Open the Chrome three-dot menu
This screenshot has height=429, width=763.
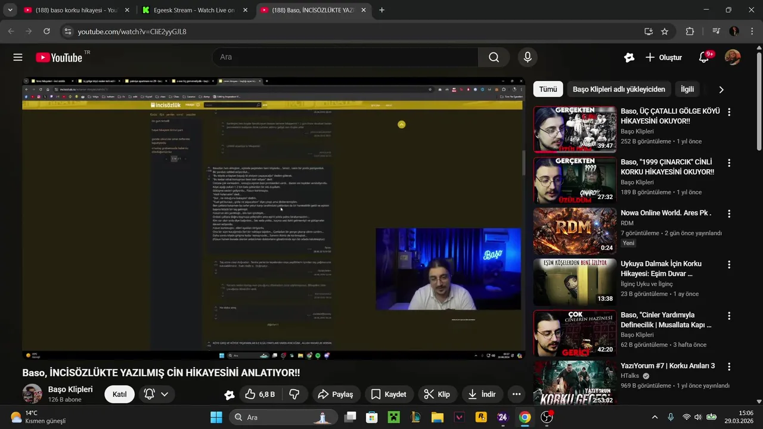[752, 32]
